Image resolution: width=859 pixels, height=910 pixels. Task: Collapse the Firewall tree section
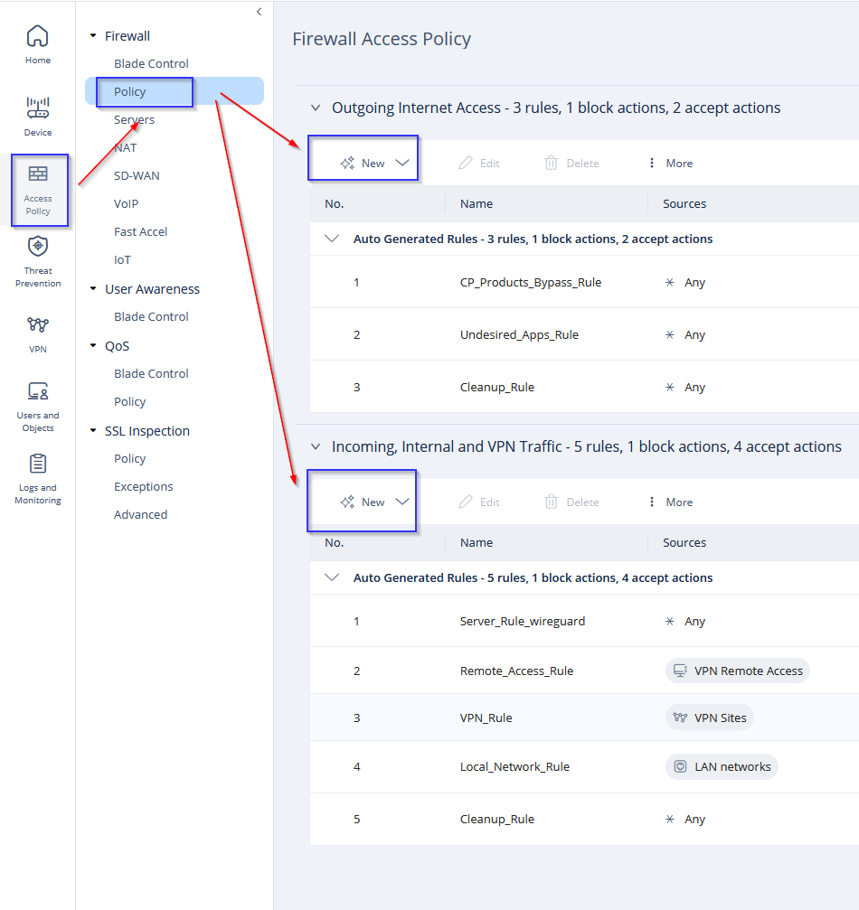pyautogui.click(x=93, y=37)
